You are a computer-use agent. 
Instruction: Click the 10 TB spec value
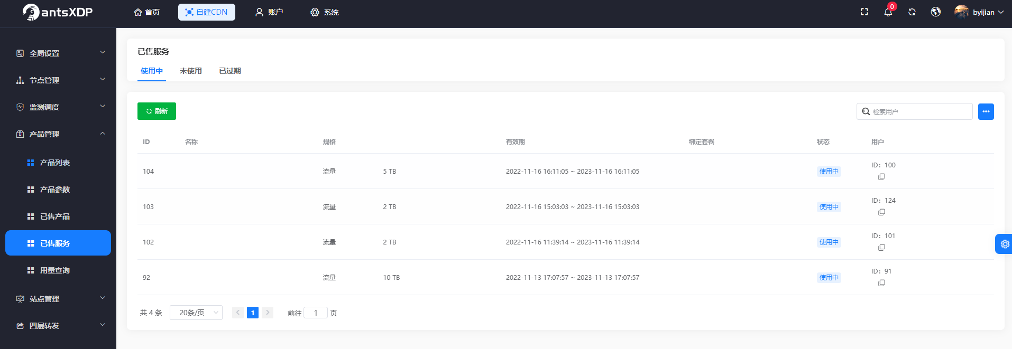[391, 277]
